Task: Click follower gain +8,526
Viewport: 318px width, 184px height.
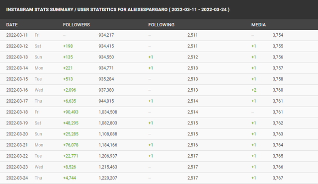Action: [x=70, y=167]
